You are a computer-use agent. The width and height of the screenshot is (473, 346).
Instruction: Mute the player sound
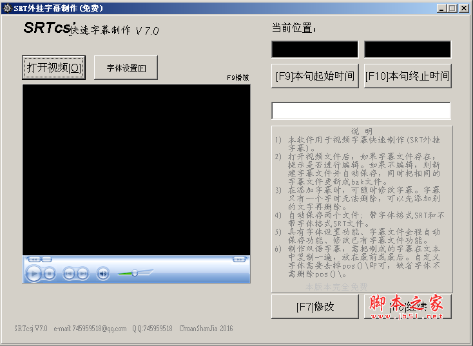click(103, 274)
